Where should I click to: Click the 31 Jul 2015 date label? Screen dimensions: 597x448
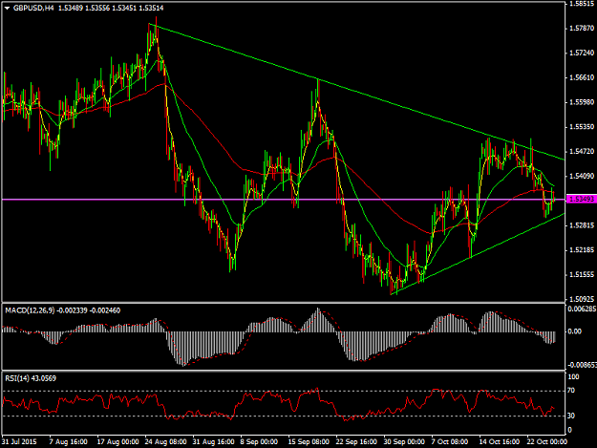click(x=19, y=442)
